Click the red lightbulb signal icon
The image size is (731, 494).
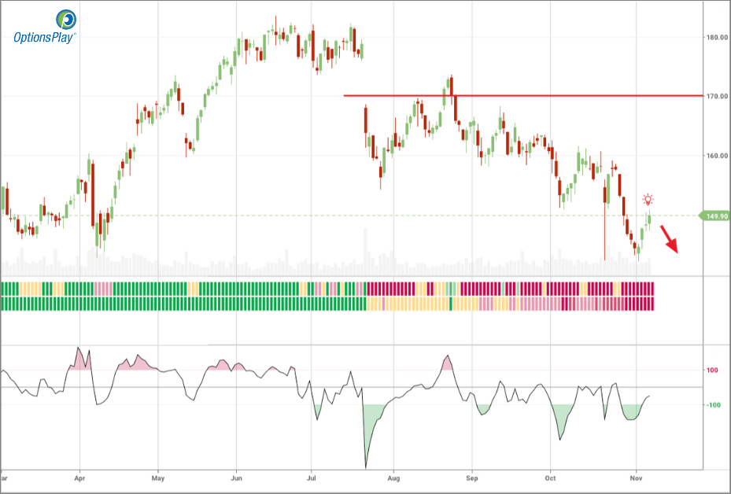pos(648,200)
